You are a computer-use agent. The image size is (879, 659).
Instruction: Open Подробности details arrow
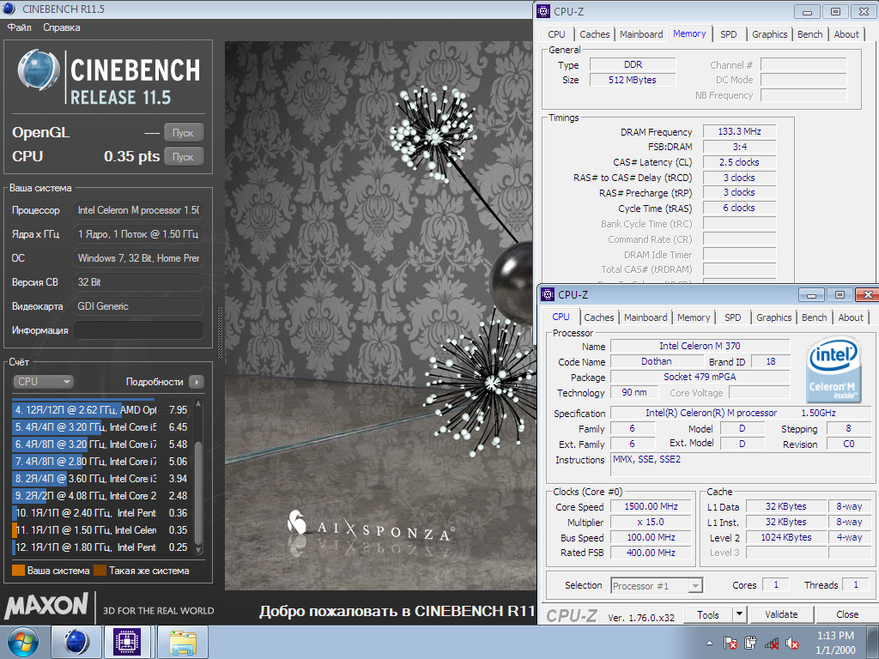pos(197,382)
